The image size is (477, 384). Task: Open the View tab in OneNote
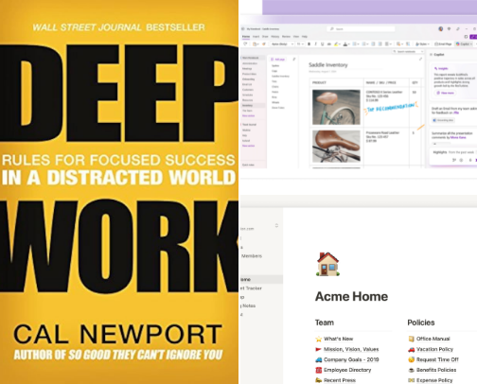pyautogui.click(x=296, y=37)
